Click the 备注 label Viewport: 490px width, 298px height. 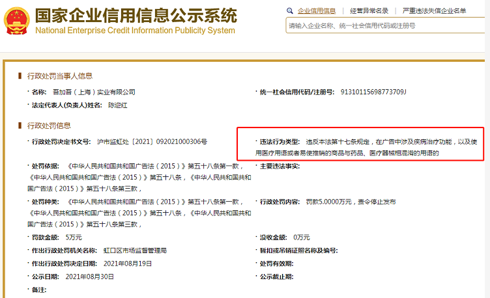[x=39, y=290]
